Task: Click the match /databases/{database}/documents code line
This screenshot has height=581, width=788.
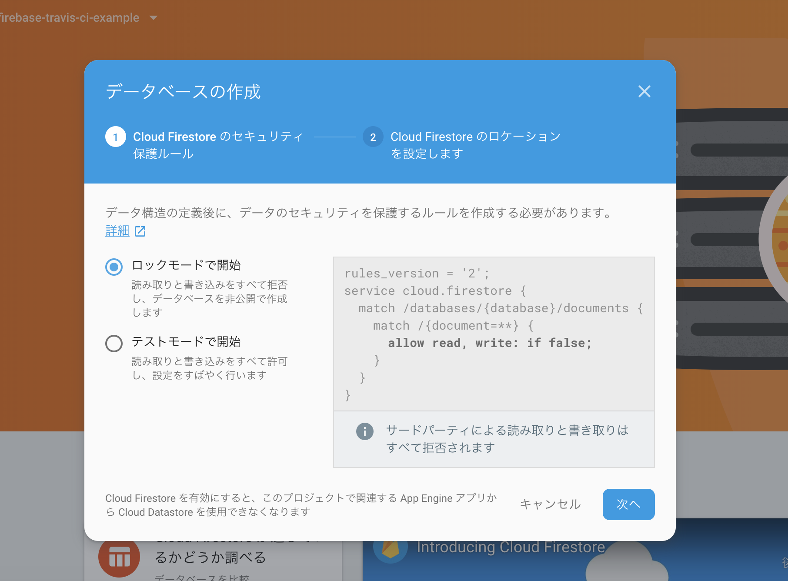Action: [x=501, y=308]
